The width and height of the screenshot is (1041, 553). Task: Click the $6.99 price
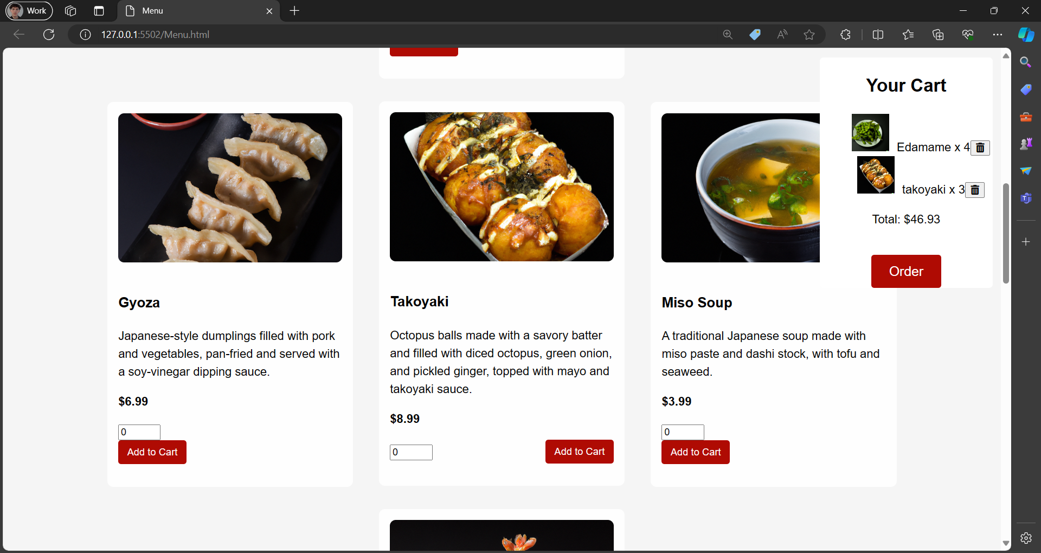coord(133,402)
